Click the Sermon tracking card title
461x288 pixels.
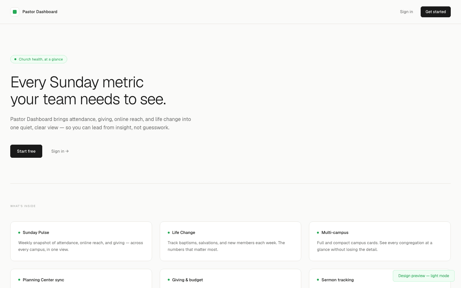point(337,280)
